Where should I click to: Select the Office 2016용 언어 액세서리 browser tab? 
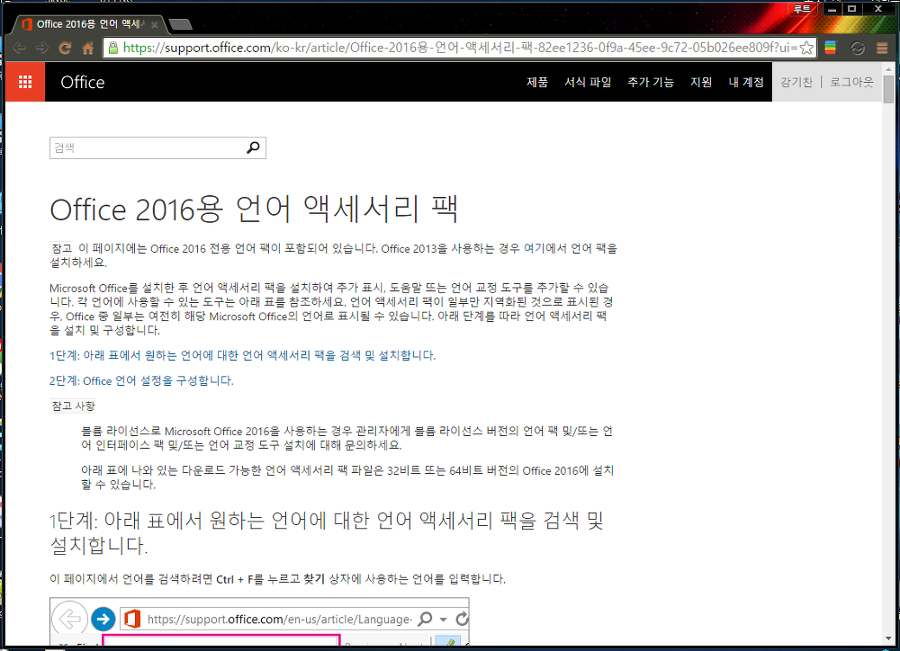[x=89, y=24]
